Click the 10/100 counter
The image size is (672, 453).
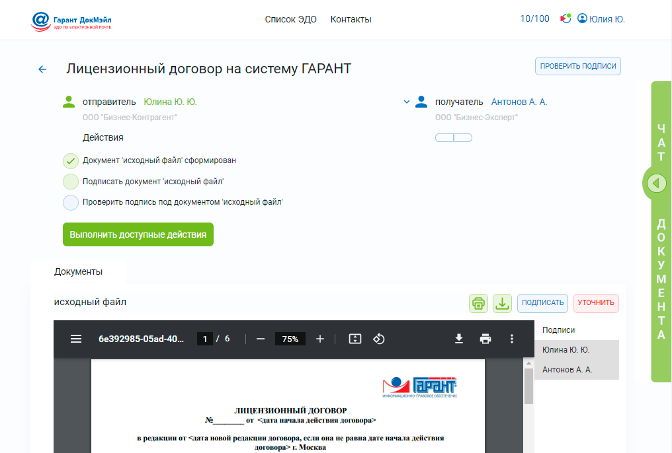pos(534,19)
